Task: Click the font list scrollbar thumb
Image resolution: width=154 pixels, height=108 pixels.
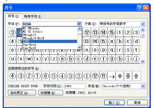Action: [x=79, y=34]
